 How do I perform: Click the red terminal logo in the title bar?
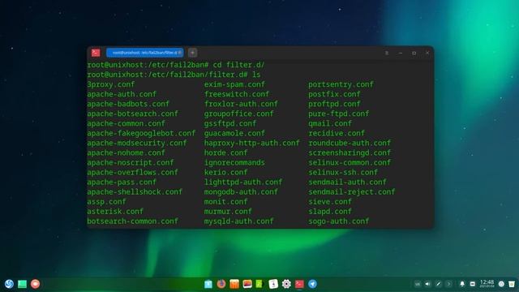(96, 53)
